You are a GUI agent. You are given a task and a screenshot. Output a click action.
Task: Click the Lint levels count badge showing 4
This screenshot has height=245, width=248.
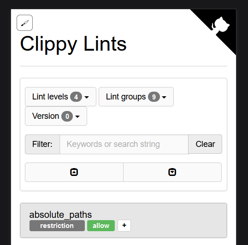[x=76, y=97]
